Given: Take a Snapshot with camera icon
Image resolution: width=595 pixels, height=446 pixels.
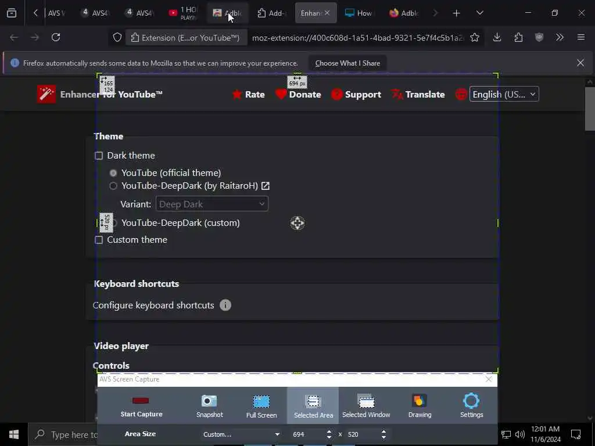Looking at the screenshot, I should coord(209,405).
